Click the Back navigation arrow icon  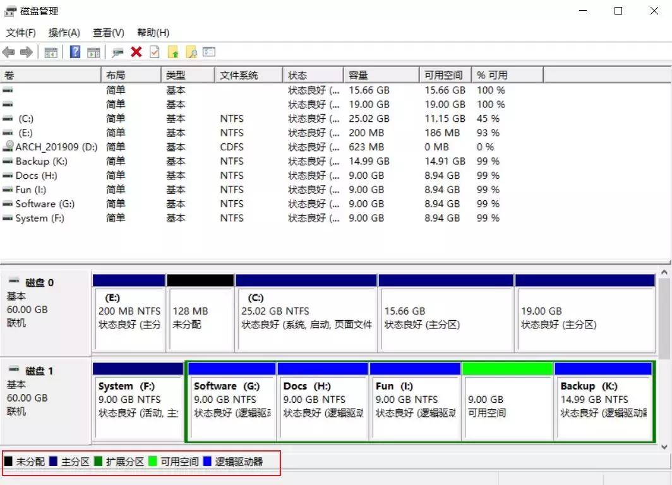click(x=8, y=52)
